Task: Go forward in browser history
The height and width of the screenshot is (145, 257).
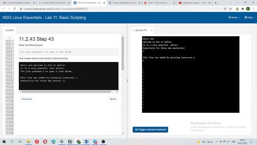Action: click(x=9, y=9)
